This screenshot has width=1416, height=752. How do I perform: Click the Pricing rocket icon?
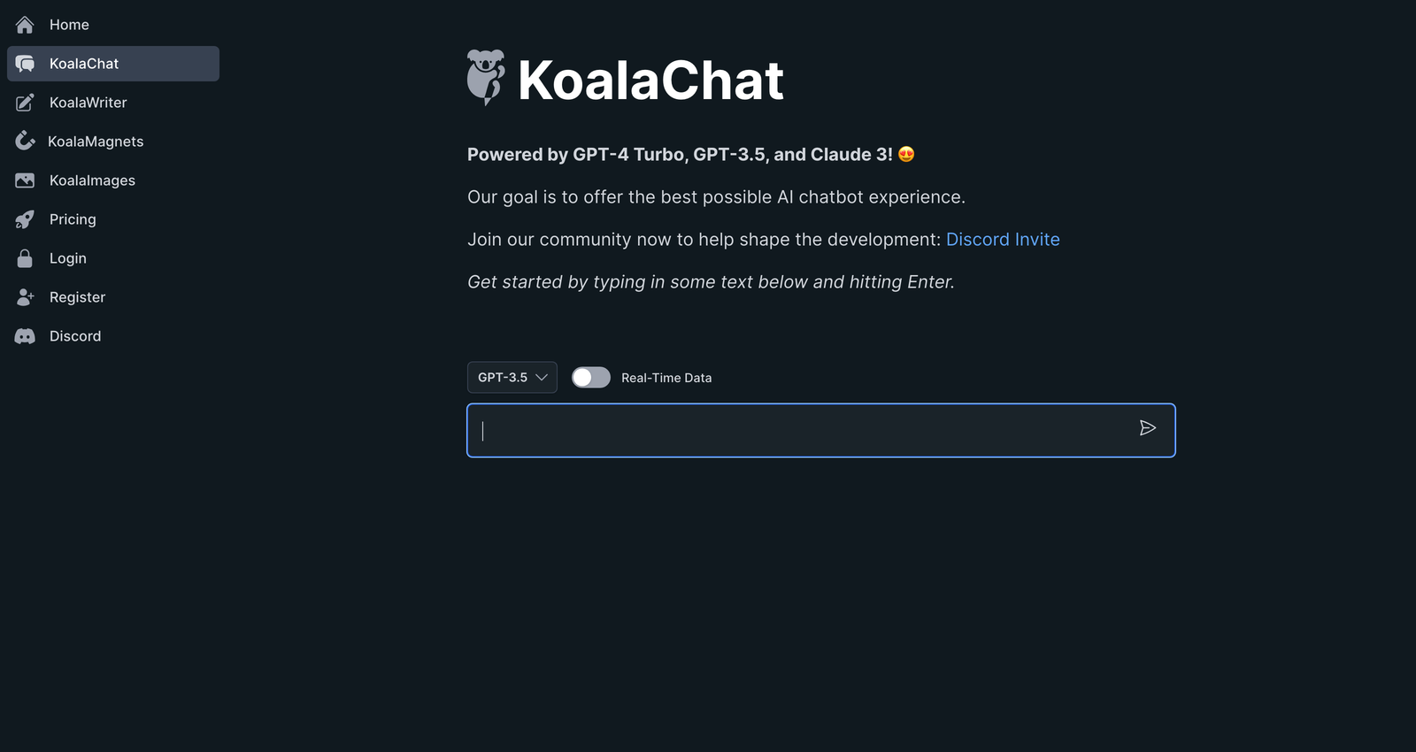tap(25, 219)
